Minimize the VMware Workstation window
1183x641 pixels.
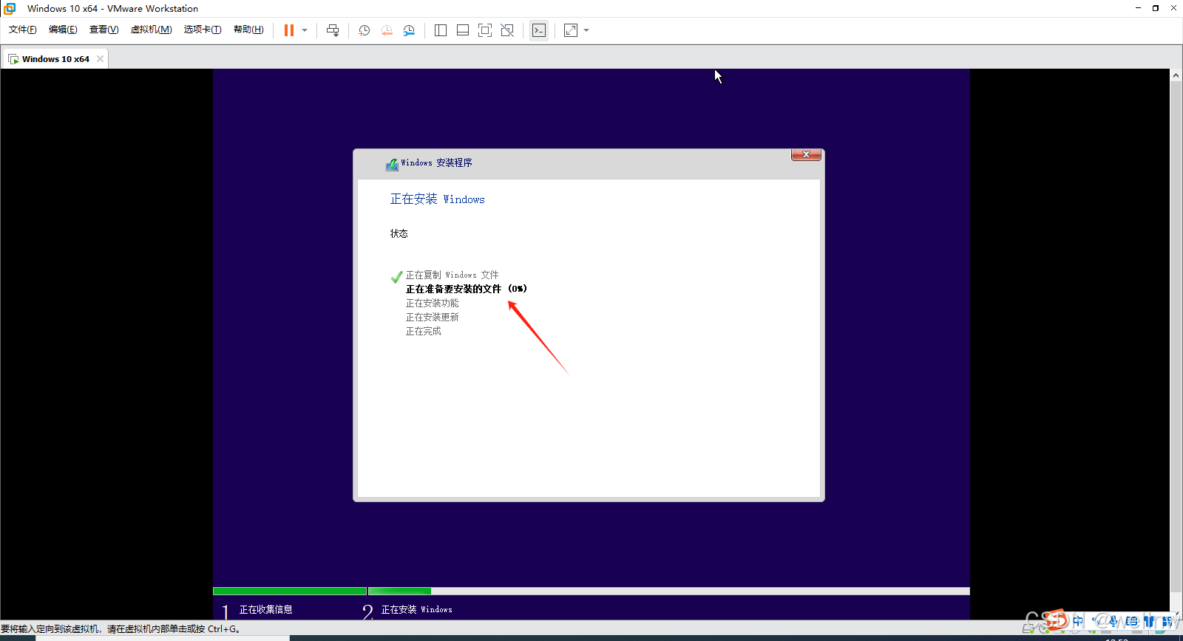[x=1138, y=8]
